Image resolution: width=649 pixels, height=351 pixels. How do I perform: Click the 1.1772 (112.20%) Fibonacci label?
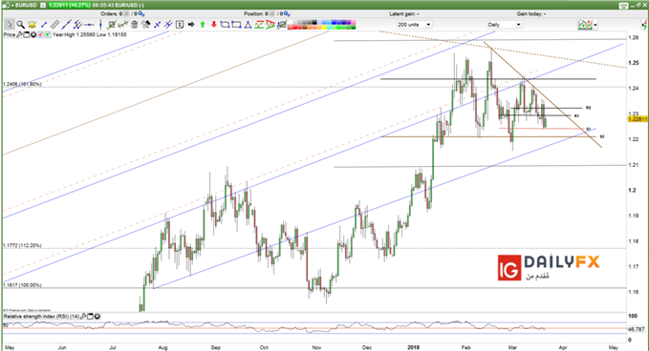(x=22, y=245)
